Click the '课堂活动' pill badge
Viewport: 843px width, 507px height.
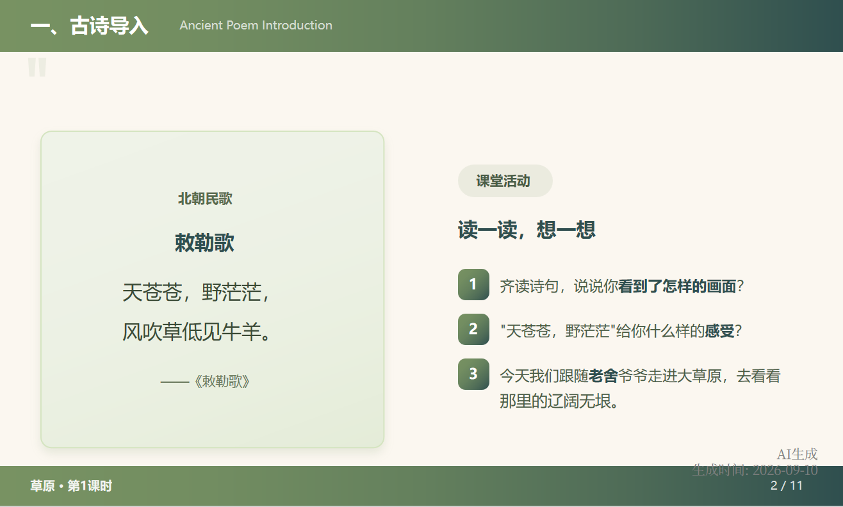[x=505, y=181]
